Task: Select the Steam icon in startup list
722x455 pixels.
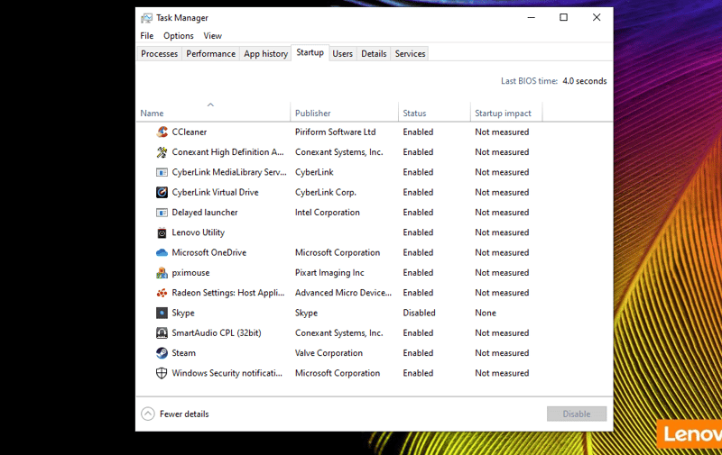Action: click(x=162, y=353)
